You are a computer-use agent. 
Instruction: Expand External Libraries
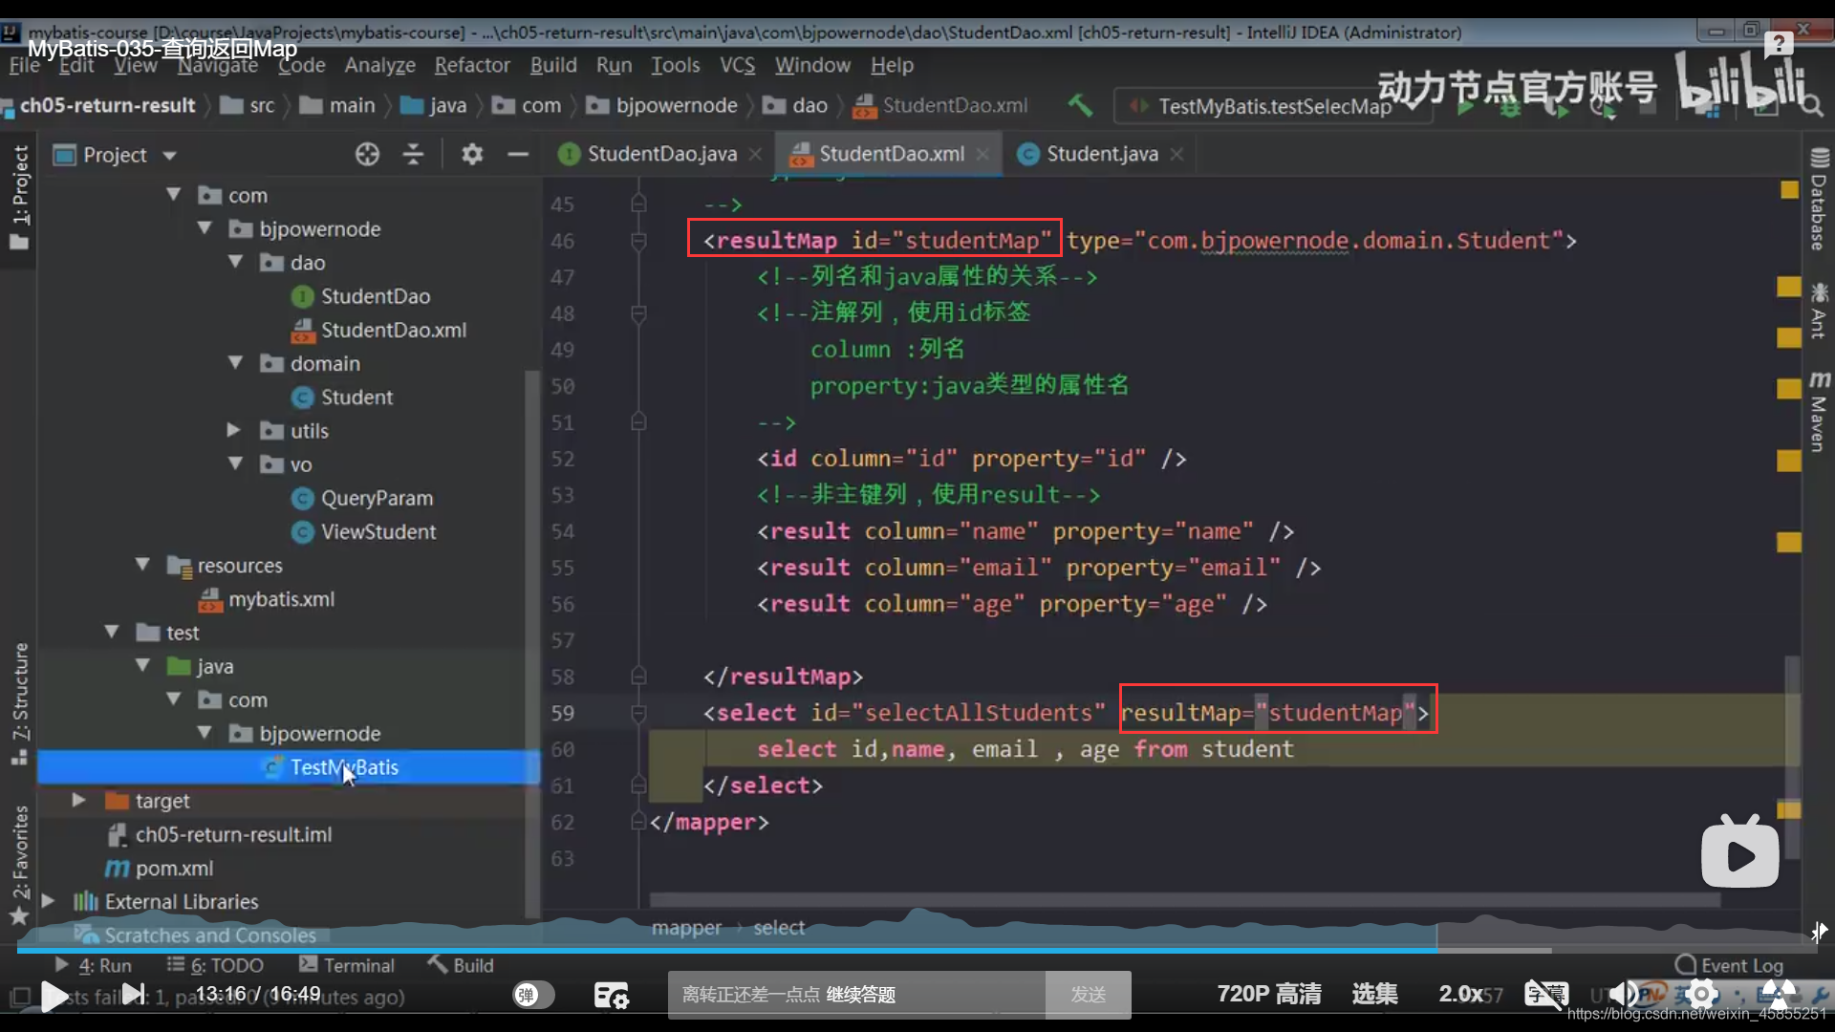click(x=48, y=901)
